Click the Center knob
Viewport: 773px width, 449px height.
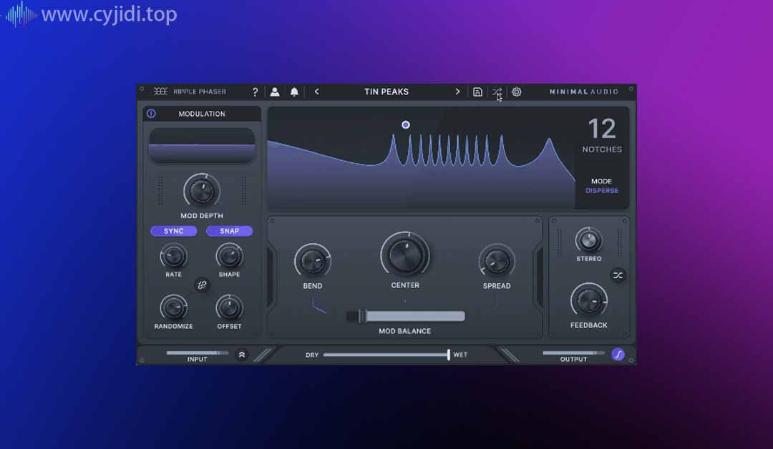click(x=404, y=255)
